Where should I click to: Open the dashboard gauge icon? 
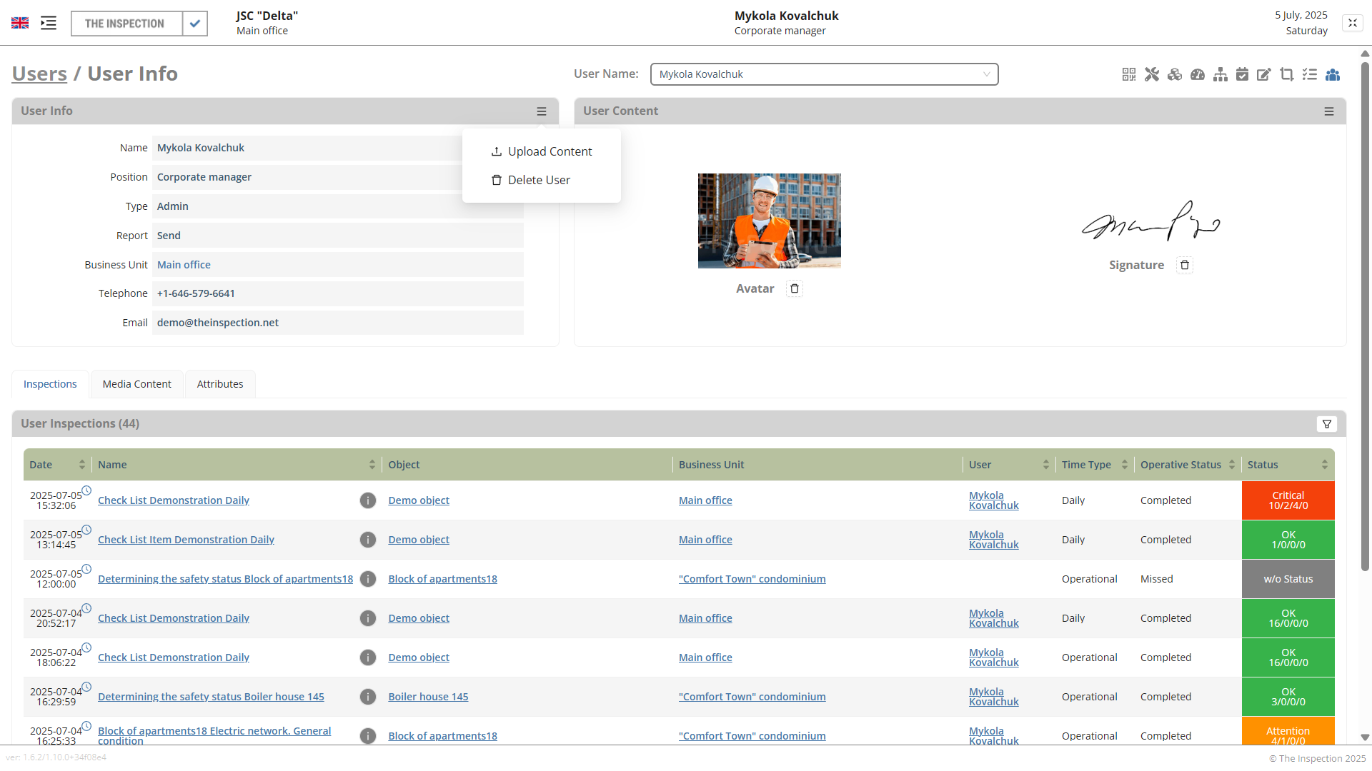1198,74
